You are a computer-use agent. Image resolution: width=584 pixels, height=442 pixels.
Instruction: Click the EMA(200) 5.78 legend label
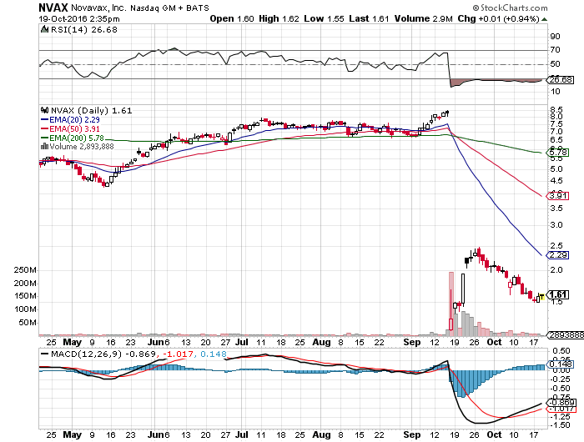[77, 138]
